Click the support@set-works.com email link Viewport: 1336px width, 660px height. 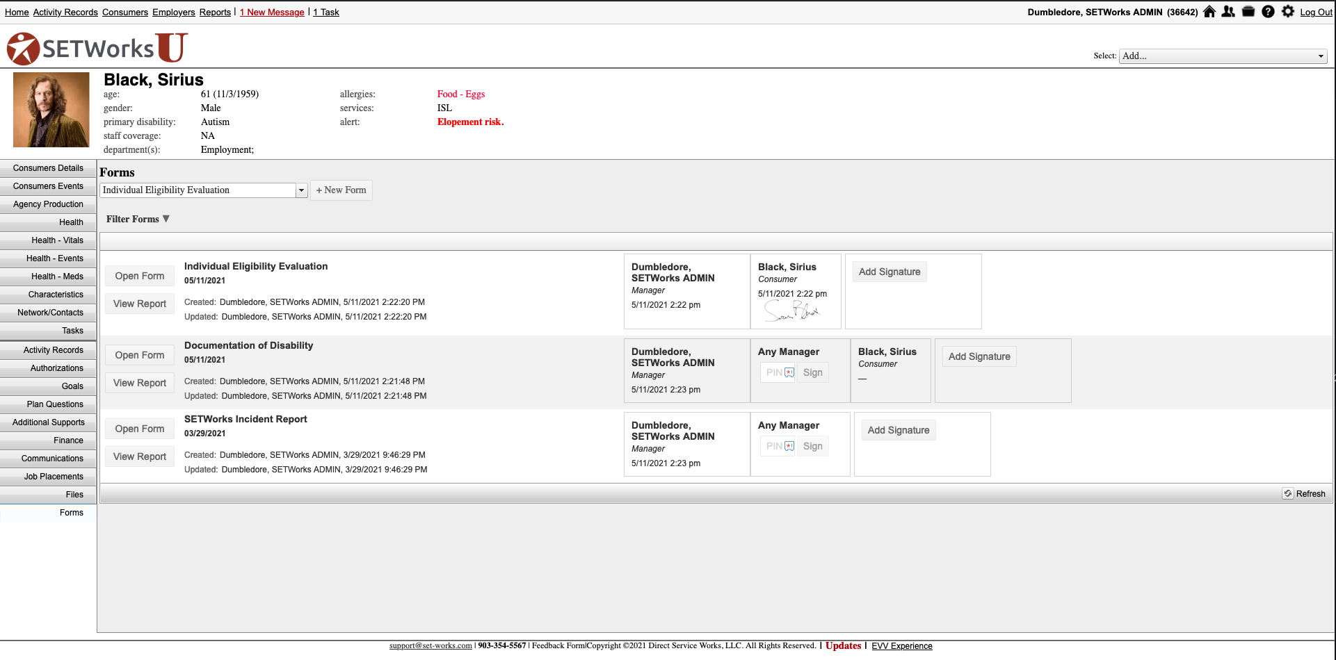(430, 646)
